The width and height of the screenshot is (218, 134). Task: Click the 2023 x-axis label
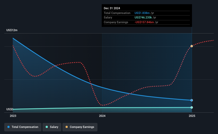(x=13, y=116)
